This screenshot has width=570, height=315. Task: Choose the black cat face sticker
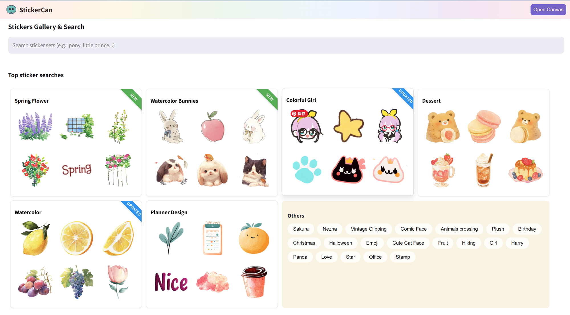pos(348,170)
